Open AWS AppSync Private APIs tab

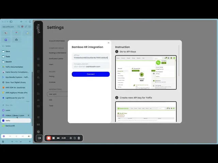pos(16,93)
